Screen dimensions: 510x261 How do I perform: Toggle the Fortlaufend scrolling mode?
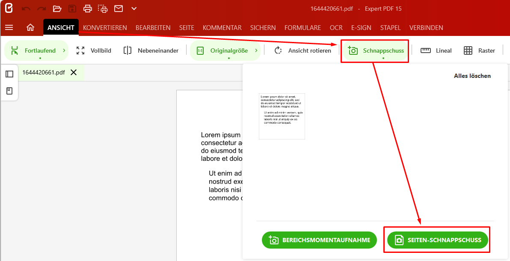click(x=33, y=50)
